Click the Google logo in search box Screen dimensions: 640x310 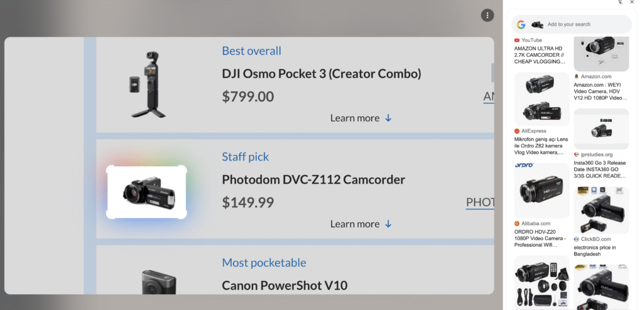[521, 24]
